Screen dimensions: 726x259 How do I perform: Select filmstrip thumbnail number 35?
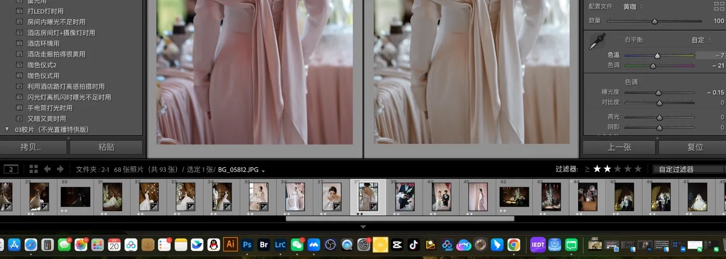pos(259,197)
